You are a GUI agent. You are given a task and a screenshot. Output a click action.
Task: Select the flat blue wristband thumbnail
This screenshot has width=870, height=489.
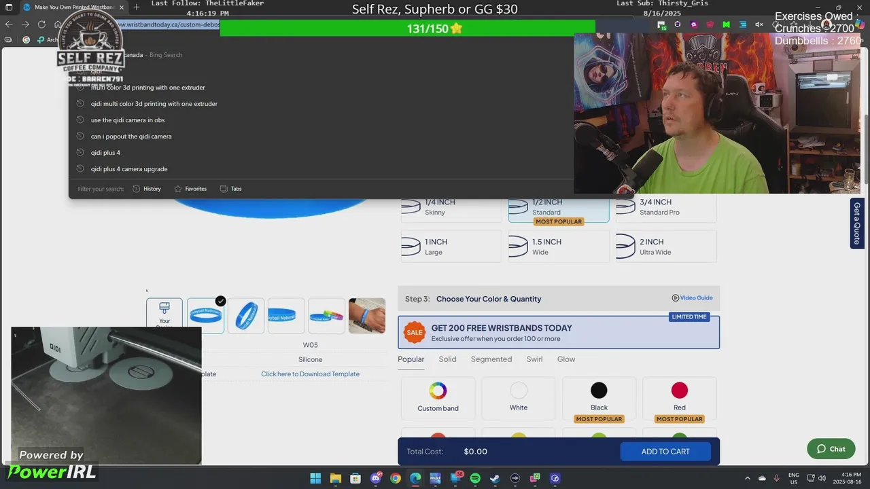pyautogui.click(x=286, y=315)
